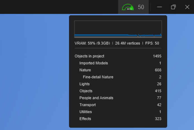The height and width of the screenshot is (130, 194).
Task: Click the 26.4M vertices readout
Action: (127, 43)
